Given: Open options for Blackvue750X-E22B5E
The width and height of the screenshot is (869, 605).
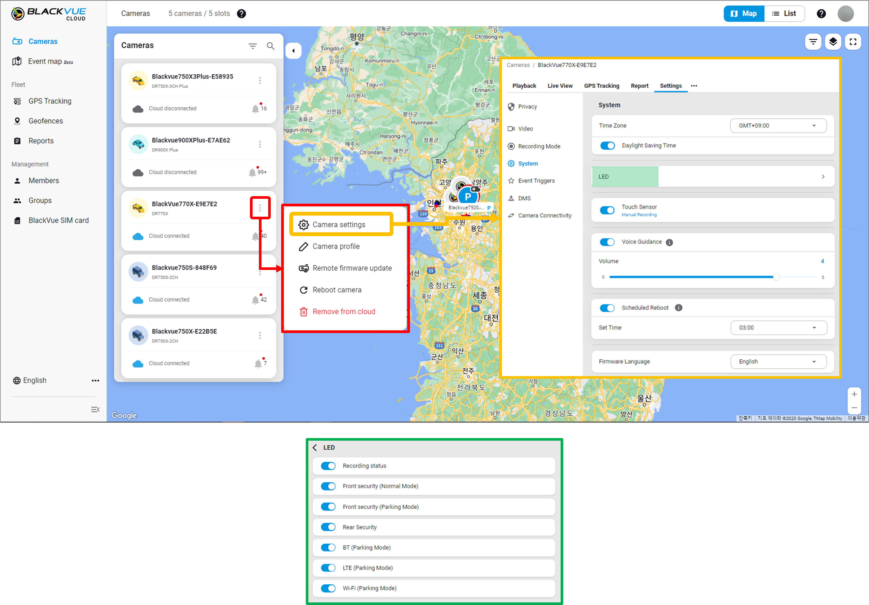Looking at the screenshot, I should pyautogui.click(x=260, y=335).
